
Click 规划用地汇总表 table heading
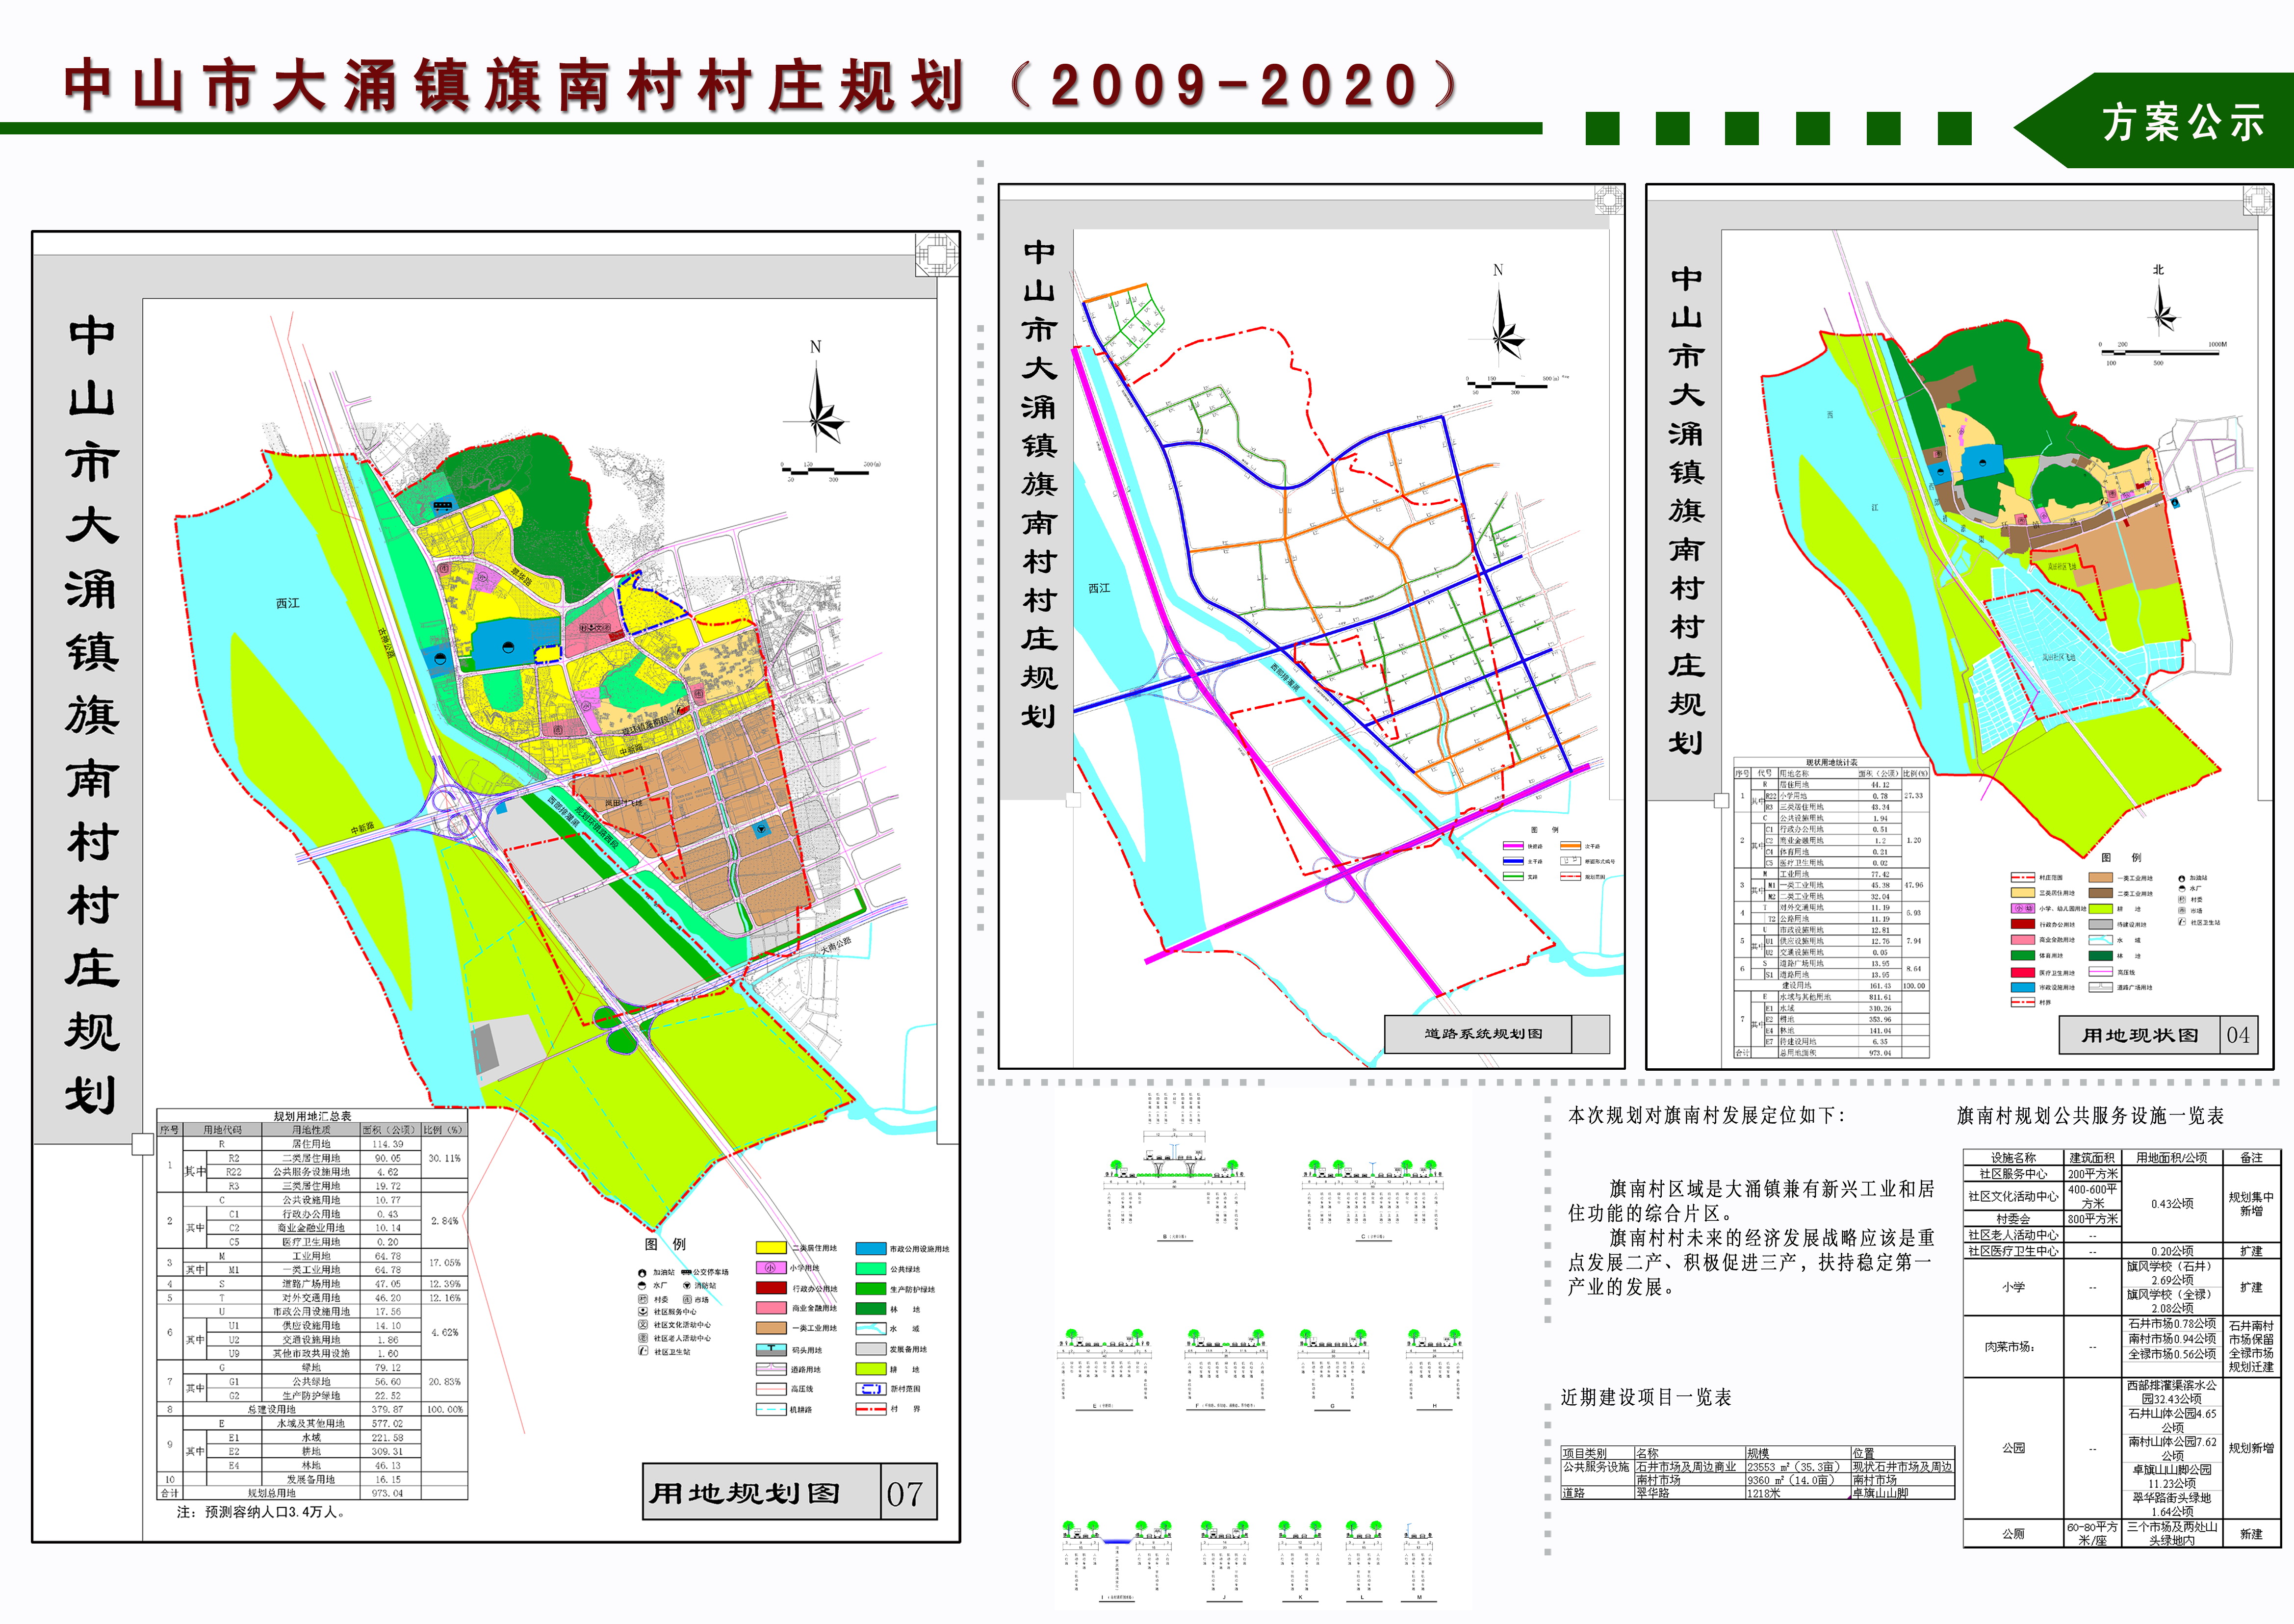[312, 1116]
